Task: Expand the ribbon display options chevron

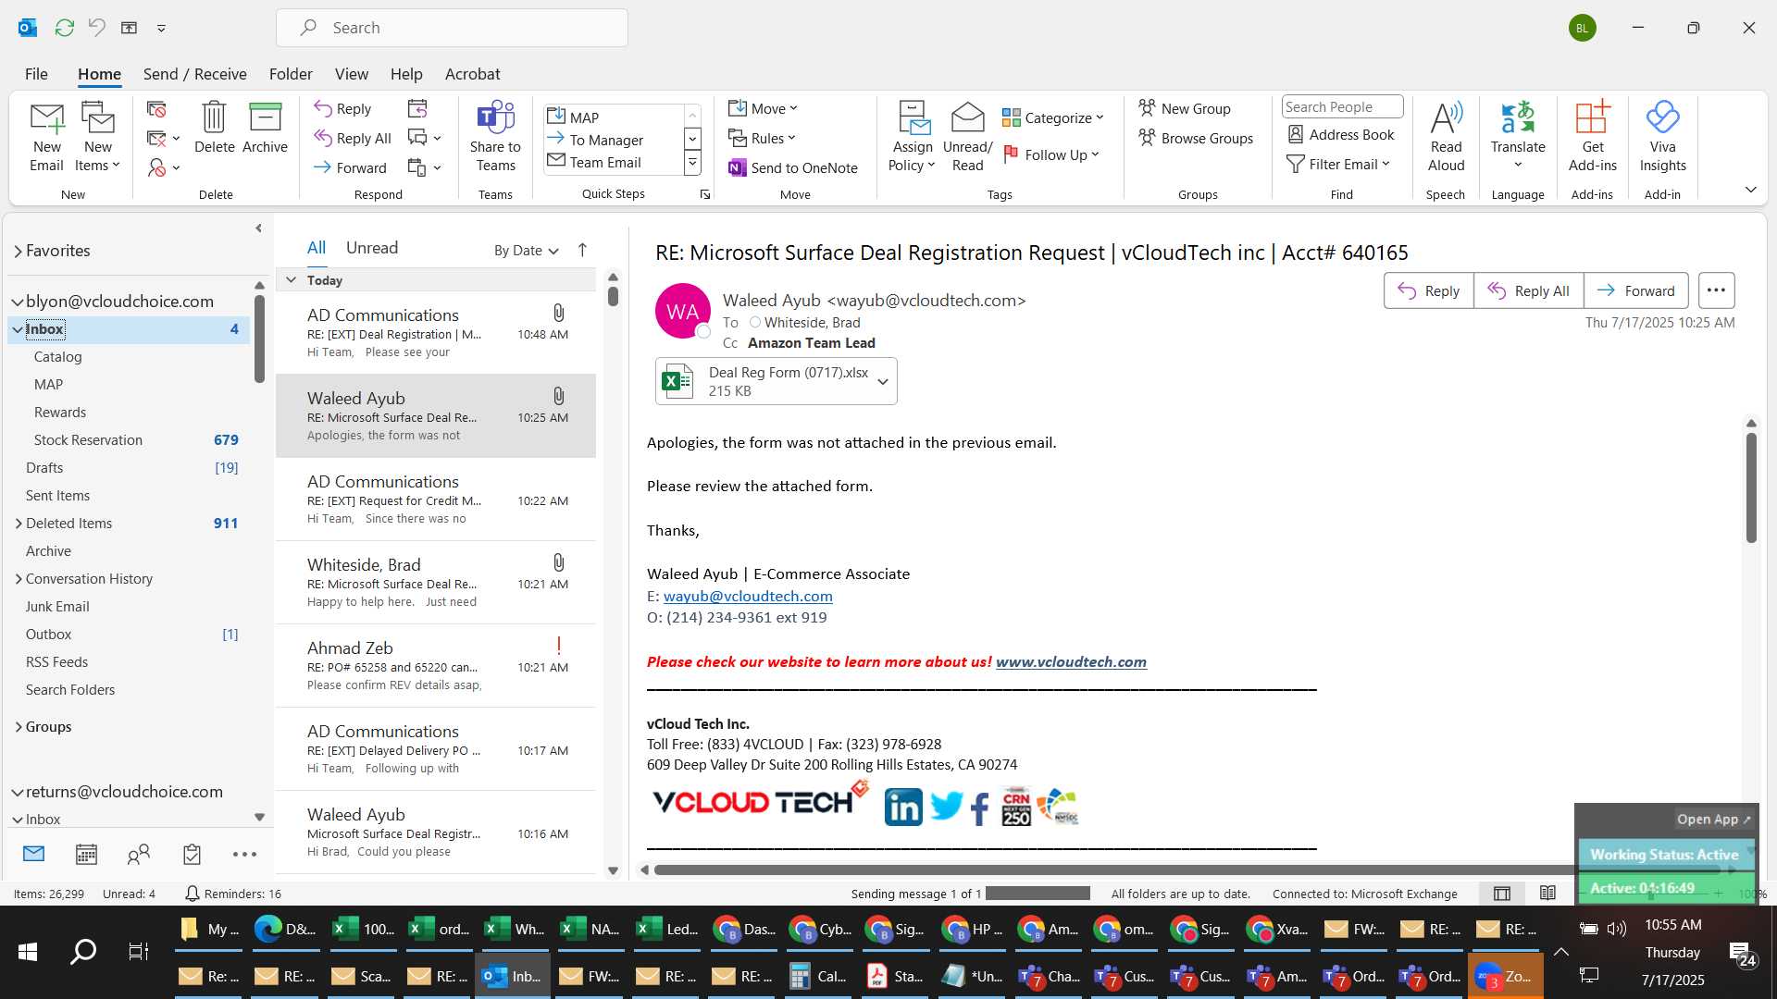Action: (x=1750, y=190)
